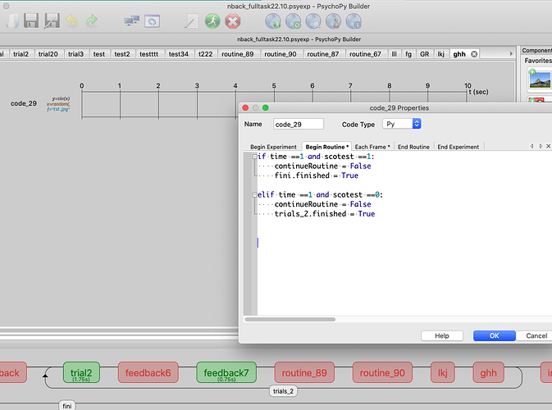This screenshot has width=552, height=410.
Task: Compile the Python script with the pencil icon
Action: [x=191, y=21]
